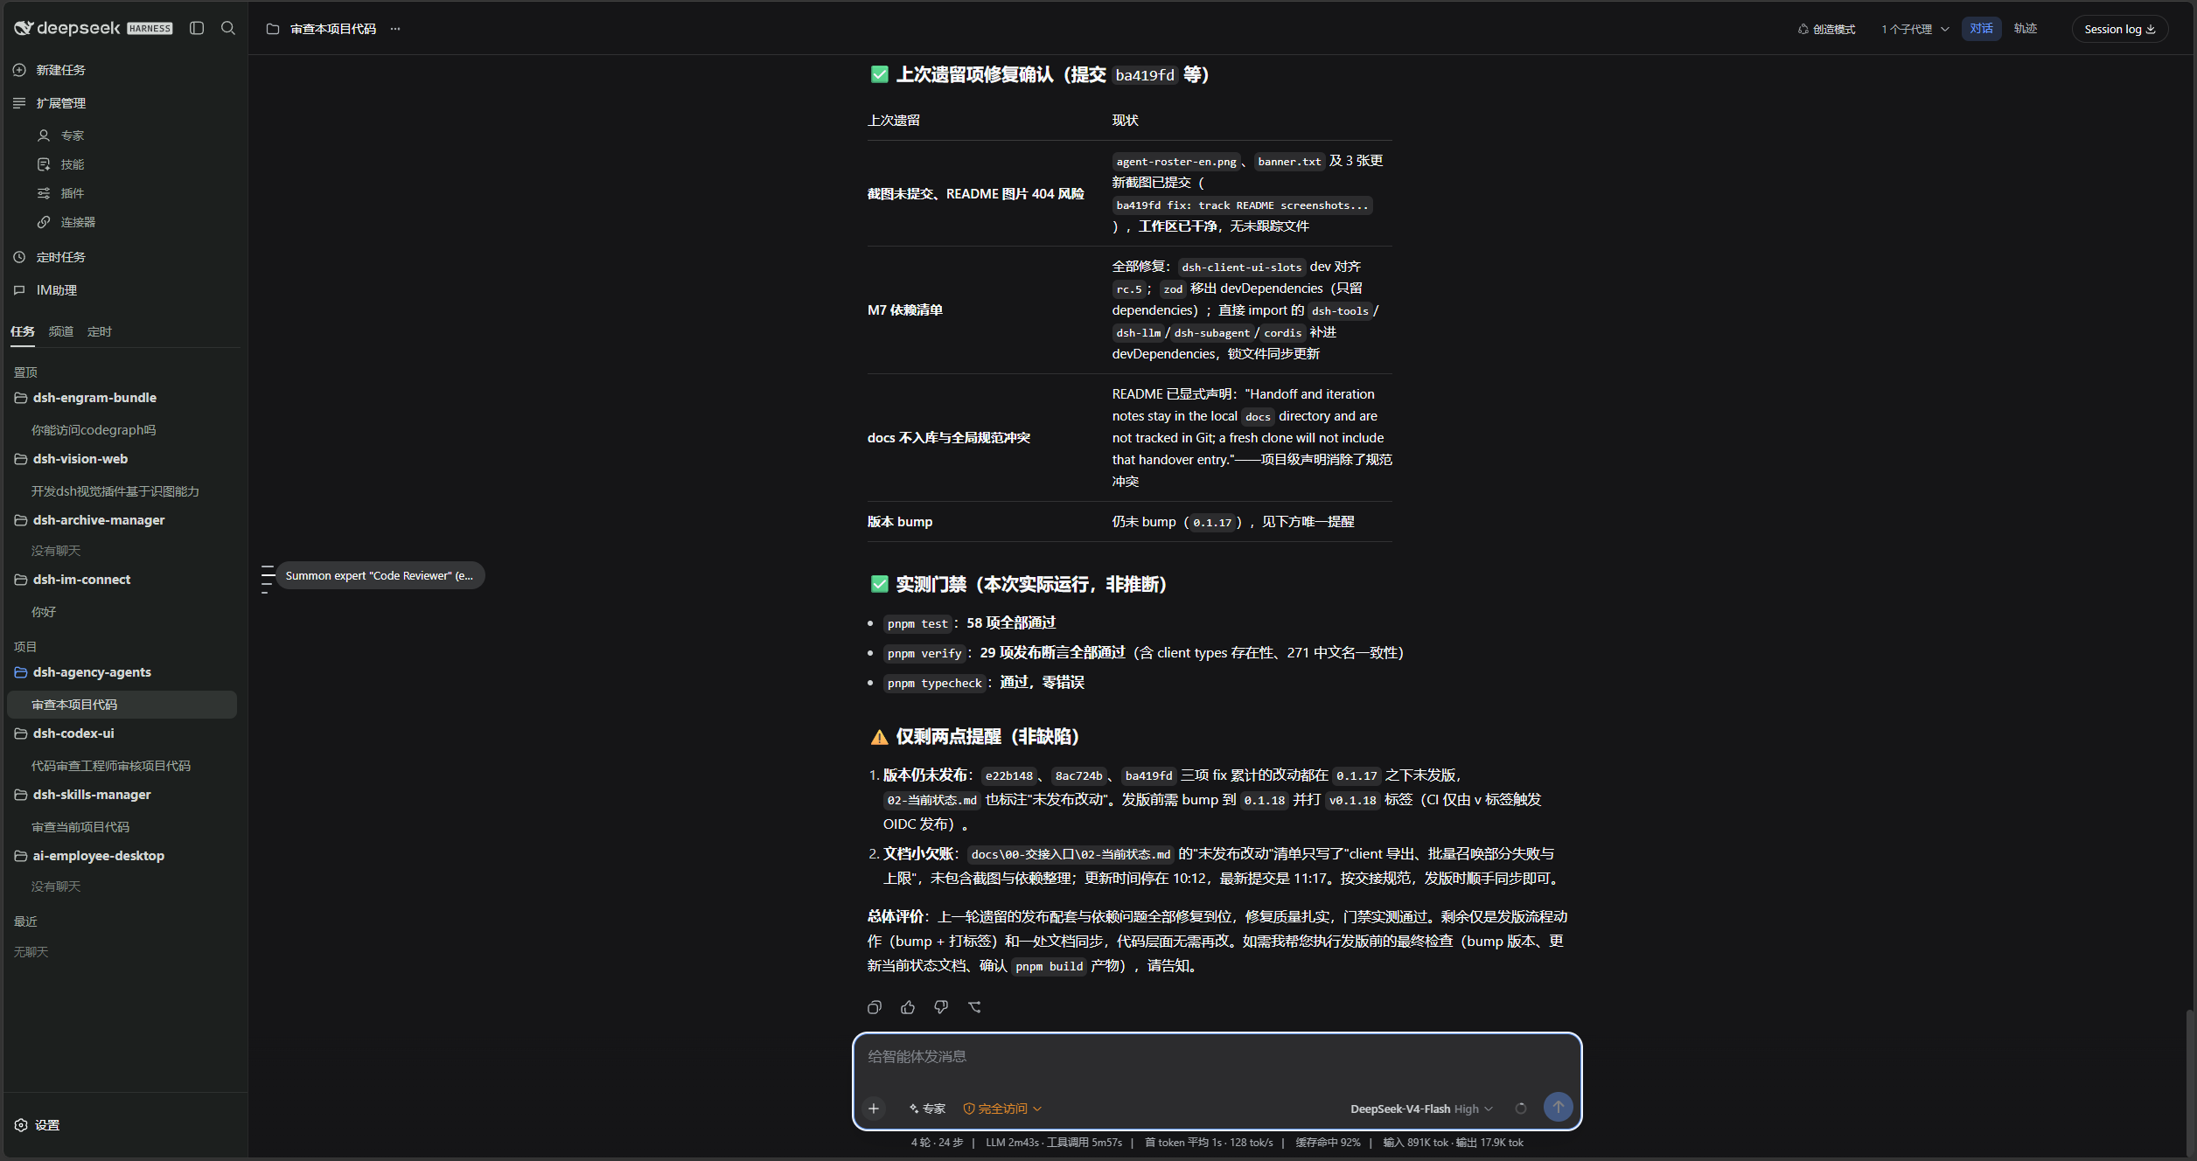
Task: Click the DeepSeek whale logo
Action: point(24,28)
